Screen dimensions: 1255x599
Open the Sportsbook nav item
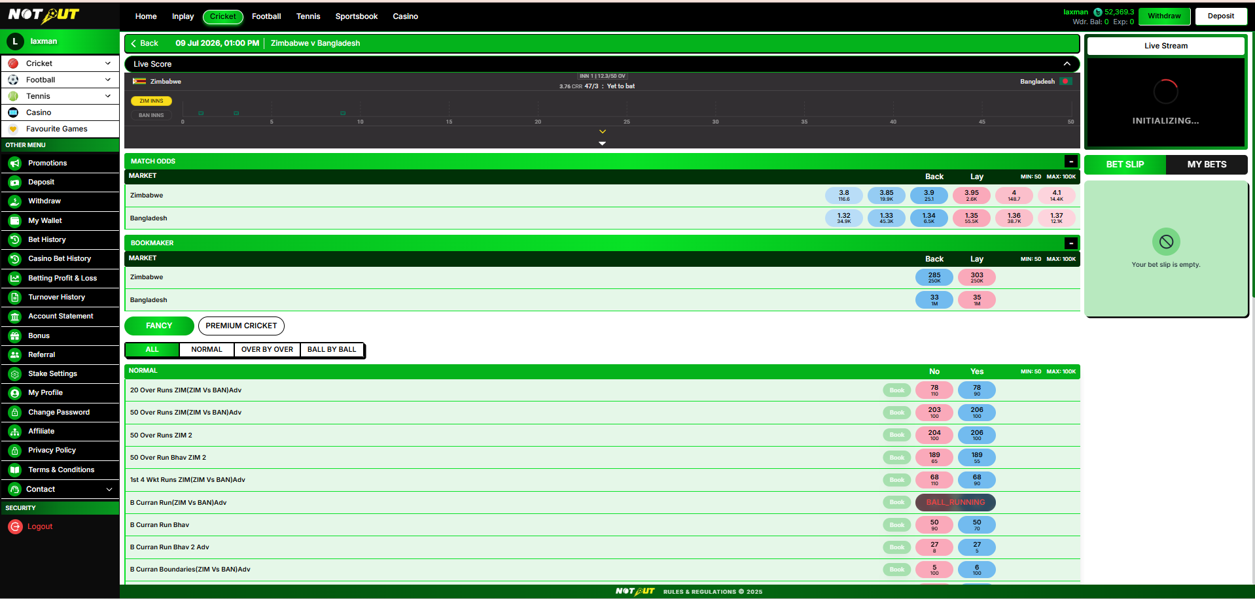[x=357, y=16]
